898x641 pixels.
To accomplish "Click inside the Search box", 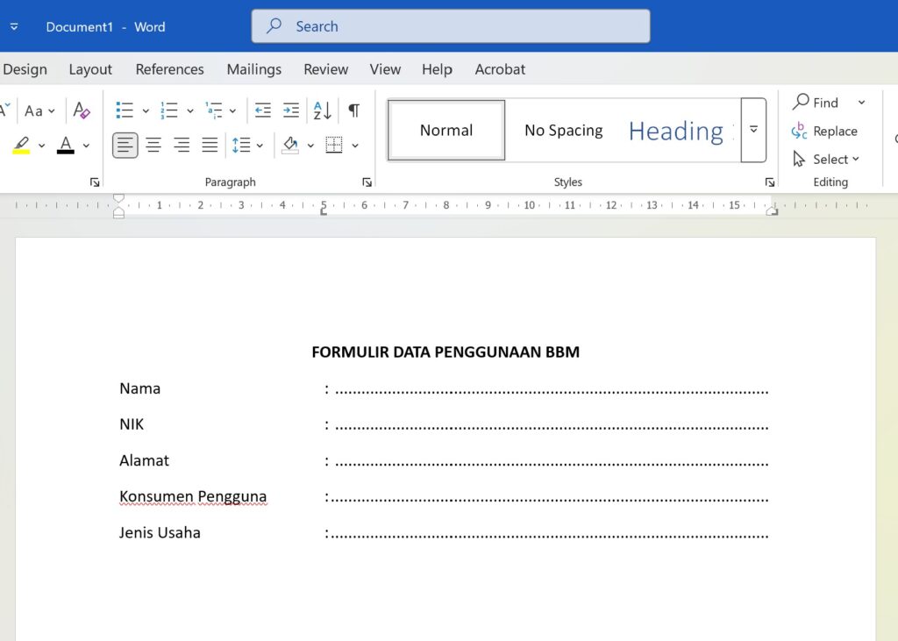I will click(450, 26).
